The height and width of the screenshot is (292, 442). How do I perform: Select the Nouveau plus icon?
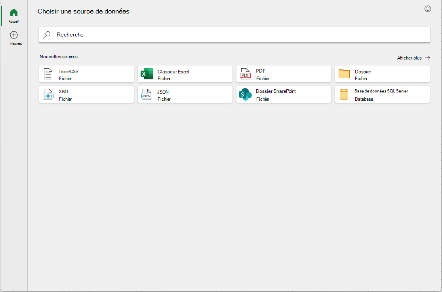coord(14,35)
